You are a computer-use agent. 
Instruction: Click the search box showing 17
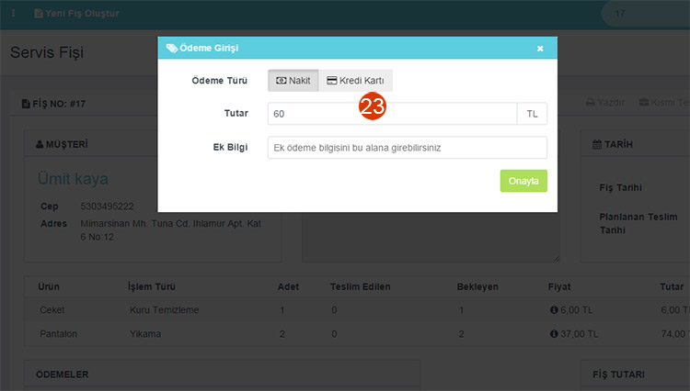pyautogui.click(x=646, y=14)
